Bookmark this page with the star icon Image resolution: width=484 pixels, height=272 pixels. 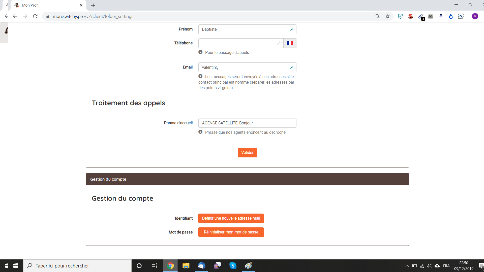(x=388, y=16)
